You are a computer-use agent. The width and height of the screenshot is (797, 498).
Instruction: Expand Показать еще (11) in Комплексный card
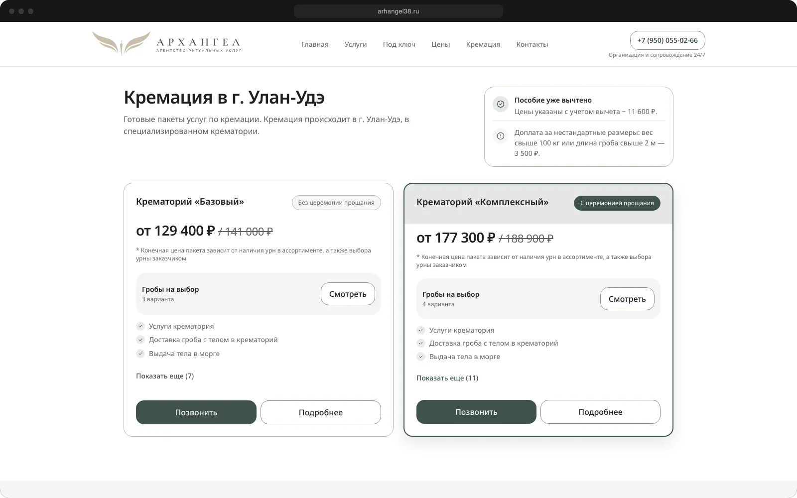[x=447, y=378]
